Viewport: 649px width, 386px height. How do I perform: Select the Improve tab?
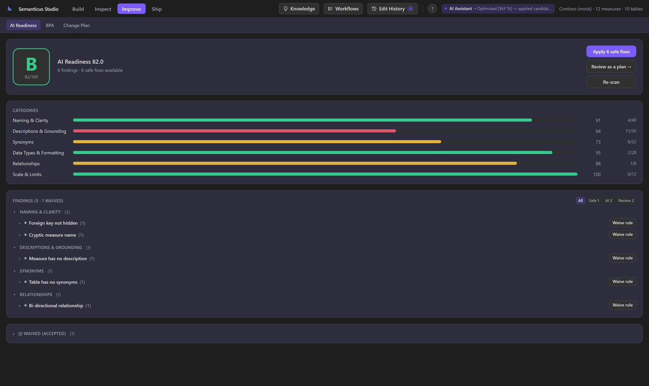(x=131, y=9)
